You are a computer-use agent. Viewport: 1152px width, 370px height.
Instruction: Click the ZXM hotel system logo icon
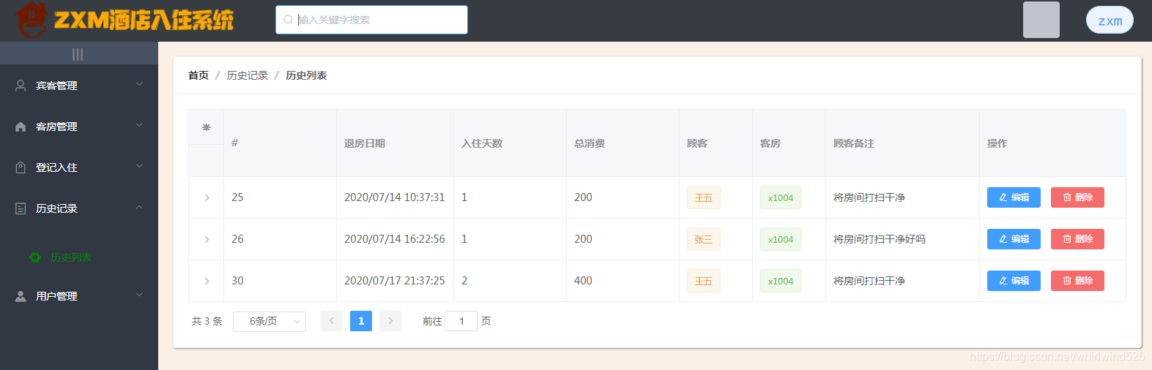point(31,20)
